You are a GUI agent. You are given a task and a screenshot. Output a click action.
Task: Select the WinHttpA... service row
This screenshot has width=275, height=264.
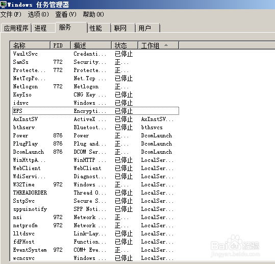[95, 160]
